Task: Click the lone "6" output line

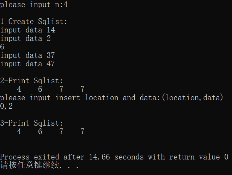Action: pos(2,47)
